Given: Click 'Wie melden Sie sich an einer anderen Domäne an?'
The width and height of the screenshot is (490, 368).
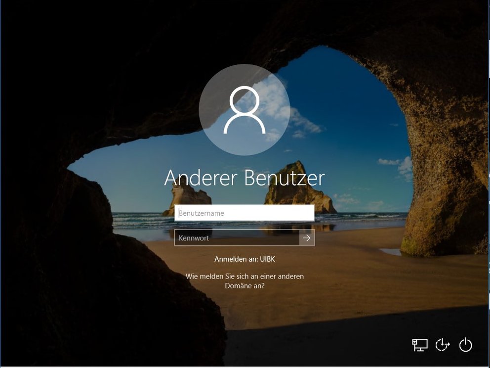Looking at the screenshot, I should tap(245, 280).
